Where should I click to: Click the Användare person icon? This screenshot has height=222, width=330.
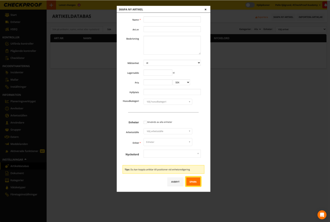(x=7, y=123)
